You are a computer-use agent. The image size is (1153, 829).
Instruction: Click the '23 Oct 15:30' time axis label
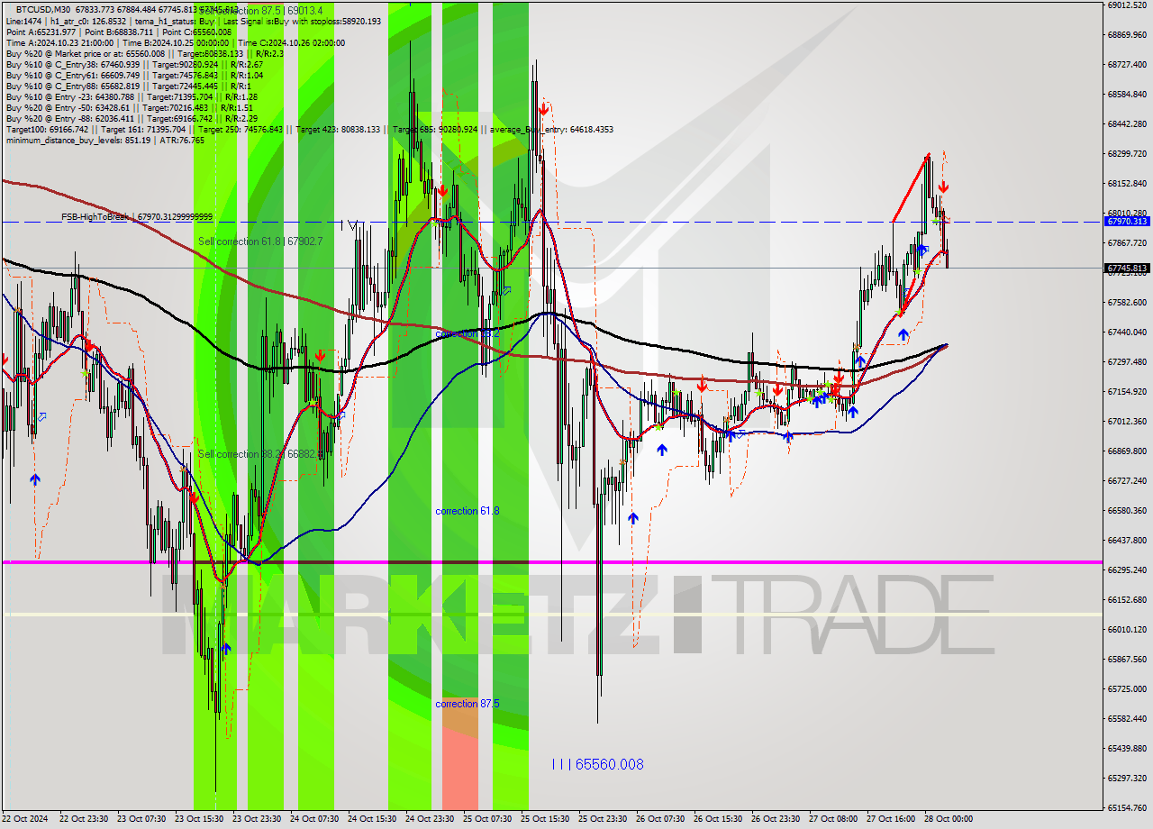(200, 819)
